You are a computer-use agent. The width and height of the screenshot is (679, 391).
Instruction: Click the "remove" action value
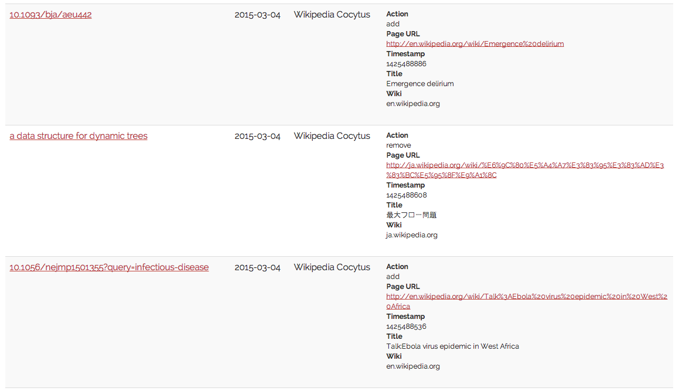[398, 145]
